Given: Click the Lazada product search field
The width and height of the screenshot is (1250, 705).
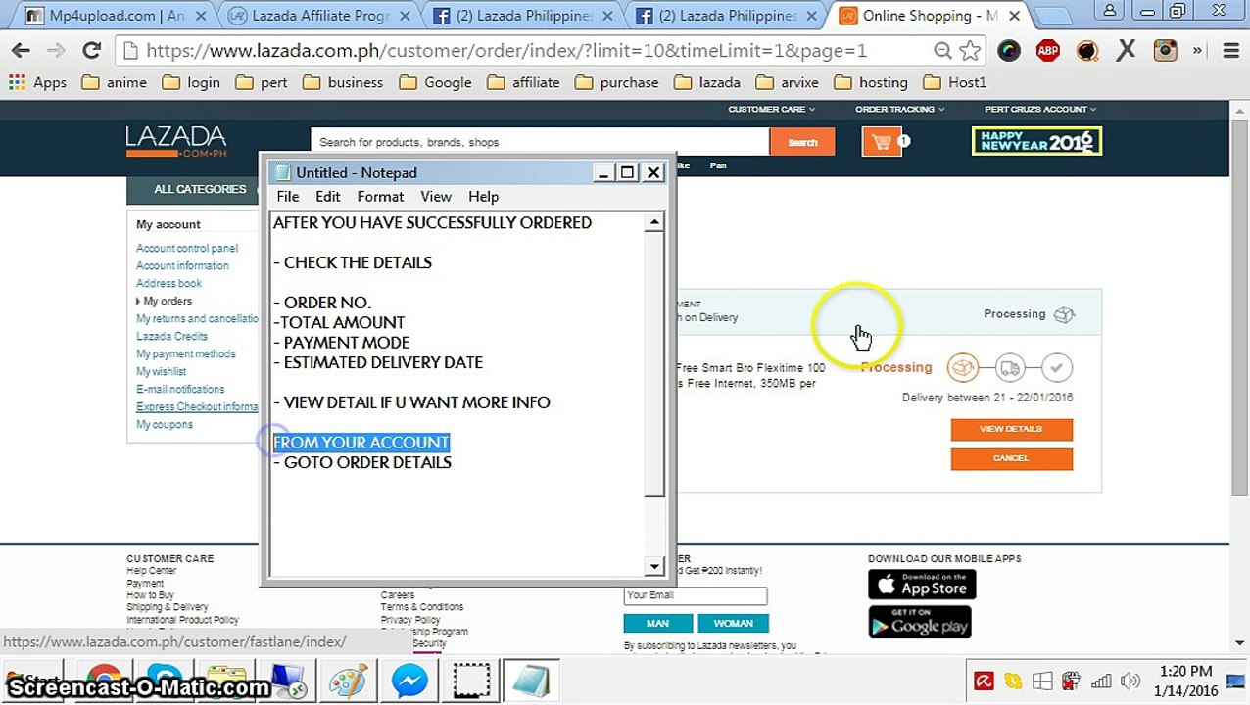Looking at the screenshot, I should [x=539, y=142].
